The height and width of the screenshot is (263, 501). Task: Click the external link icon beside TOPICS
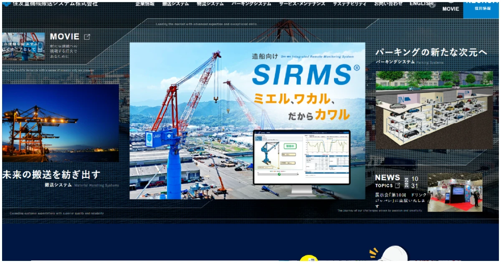pos(397,185)
